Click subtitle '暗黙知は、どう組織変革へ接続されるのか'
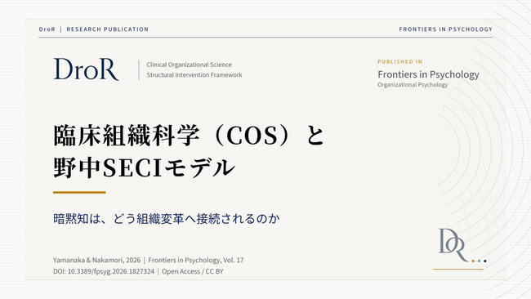 click(x=167, y=219)
